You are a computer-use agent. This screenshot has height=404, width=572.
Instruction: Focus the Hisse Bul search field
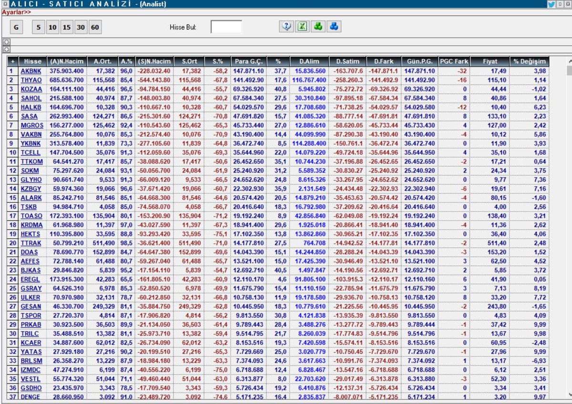point(226,27)
